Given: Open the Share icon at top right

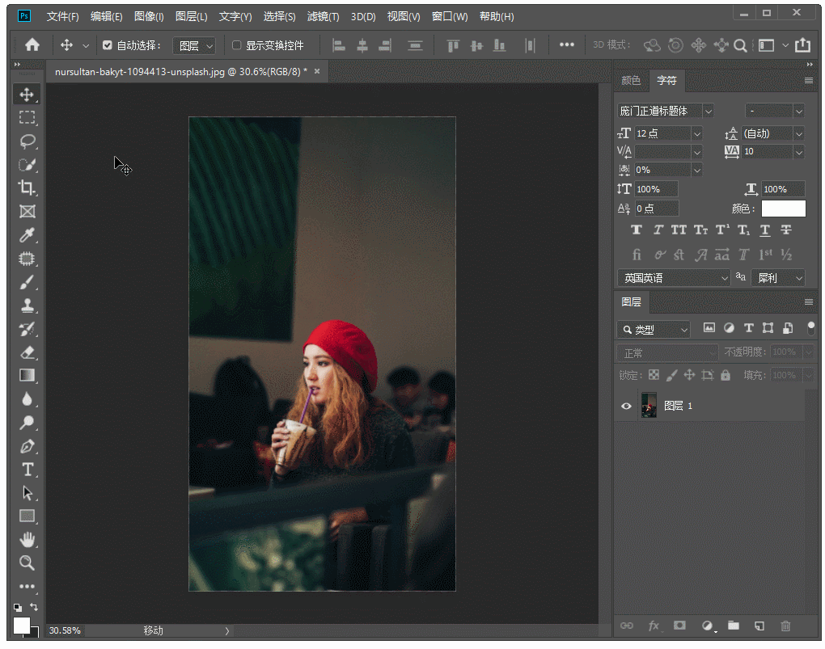Looking at the screenshot, I should tap(802, 45).
